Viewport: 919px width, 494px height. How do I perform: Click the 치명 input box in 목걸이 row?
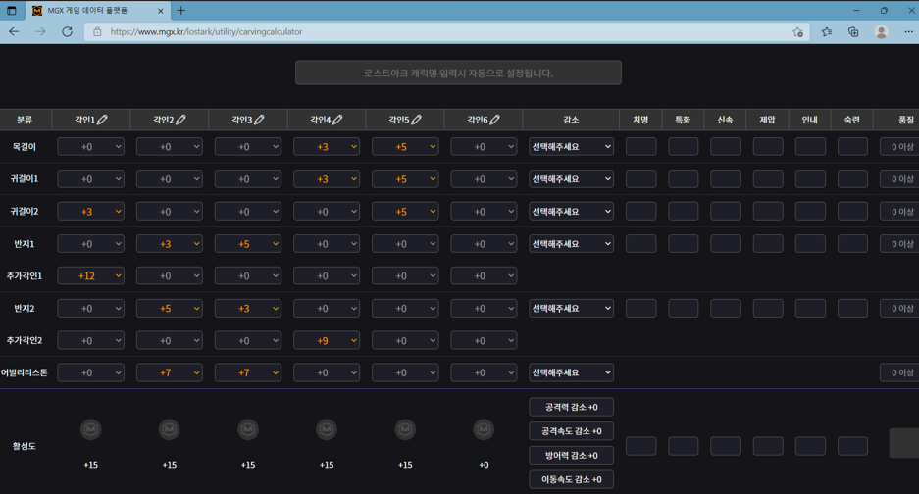(x=640, y=147)
